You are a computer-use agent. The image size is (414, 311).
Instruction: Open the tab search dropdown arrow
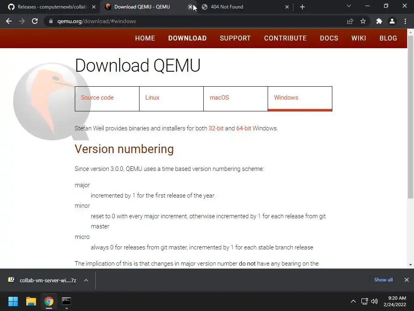(x=349, y=6)
